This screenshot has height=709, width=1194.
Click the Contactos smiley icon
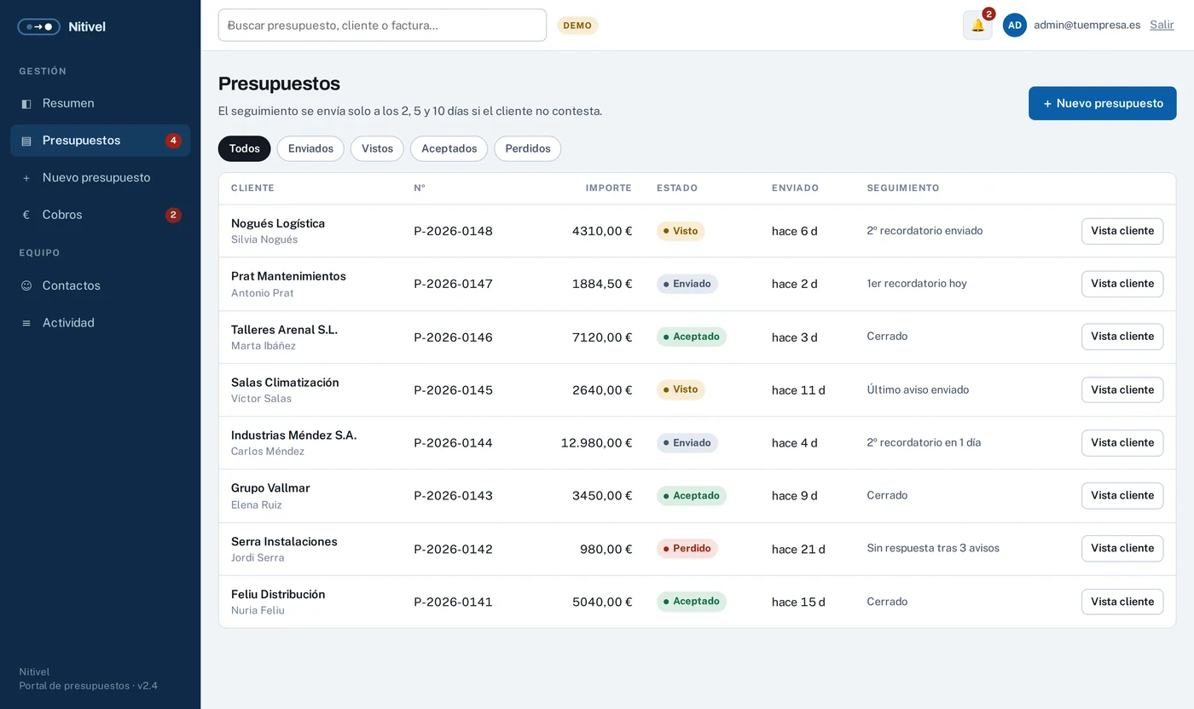click(26, 285)
